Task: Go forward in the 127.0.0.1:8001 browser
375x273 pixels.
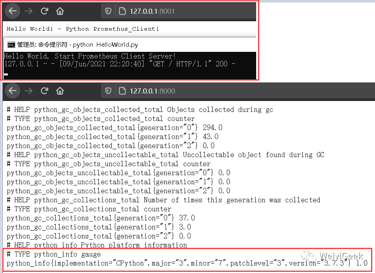Action: 29,11
